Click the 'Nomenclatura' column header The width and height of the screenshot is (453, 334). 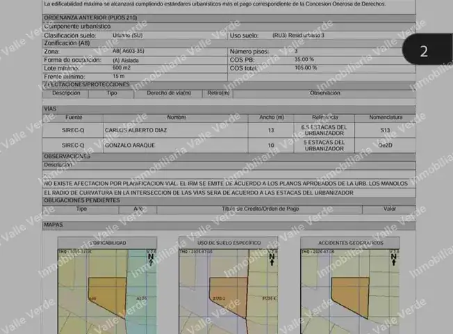(386, 117)
